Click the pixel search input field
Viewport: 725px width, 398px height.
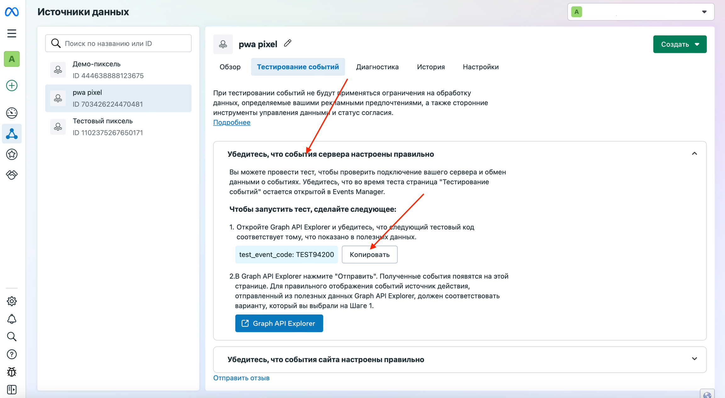[x=118, y=43]
